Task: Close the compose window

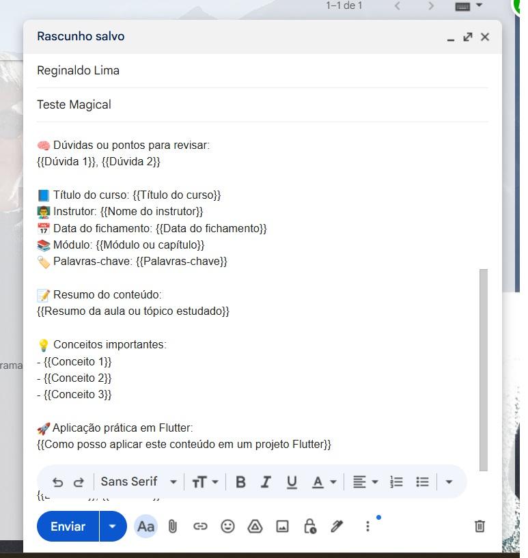Action: click(485, 37)
